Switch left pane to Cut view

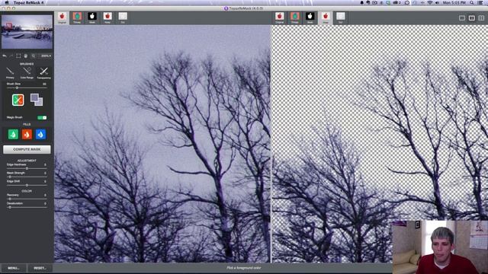[123, 18]
